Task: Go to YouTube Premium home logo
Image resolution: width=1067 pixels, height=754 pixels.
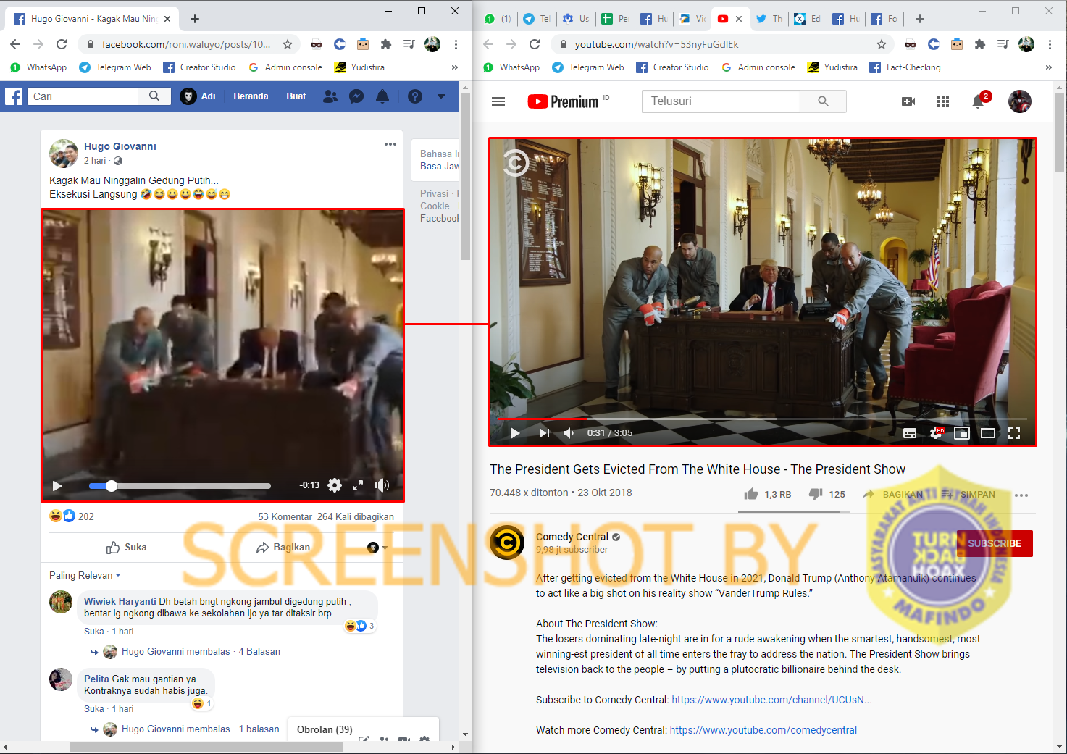Action: point(564,101)
